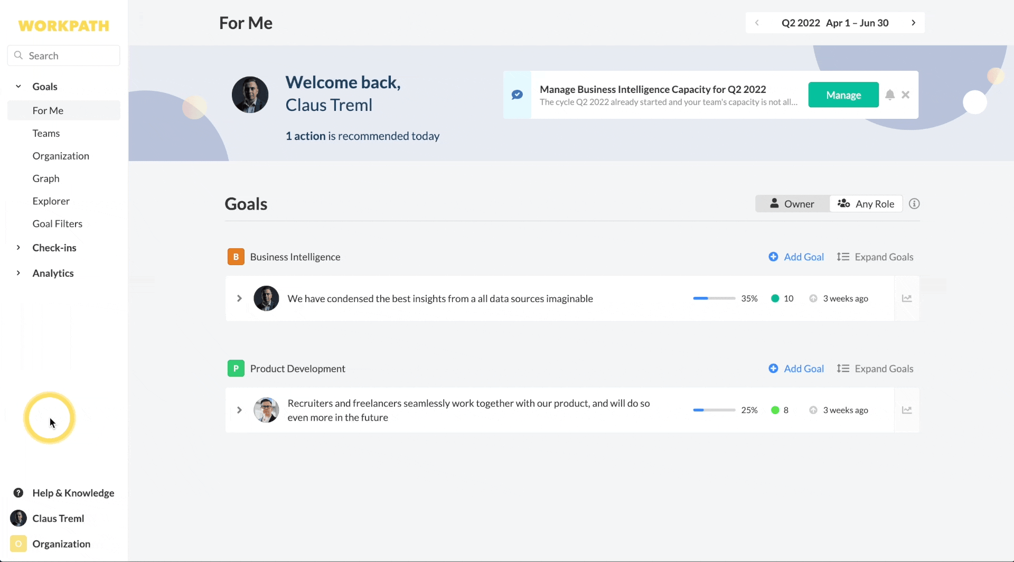Click the Help & Knowledge question mark icon
This screenshot has width=1014, height=562.
(x=18, y=493)
